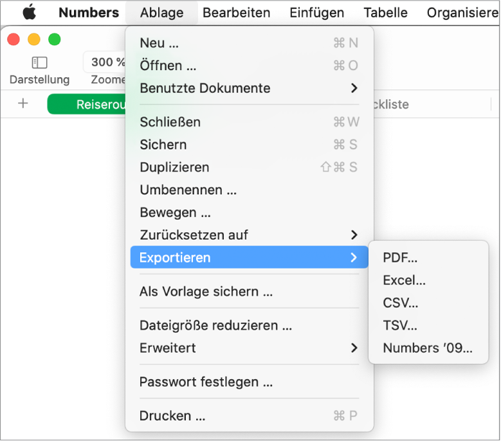This screenshot has height=441, width=501.
Task: Open the Organisieren menu
Action: (463, 13)
